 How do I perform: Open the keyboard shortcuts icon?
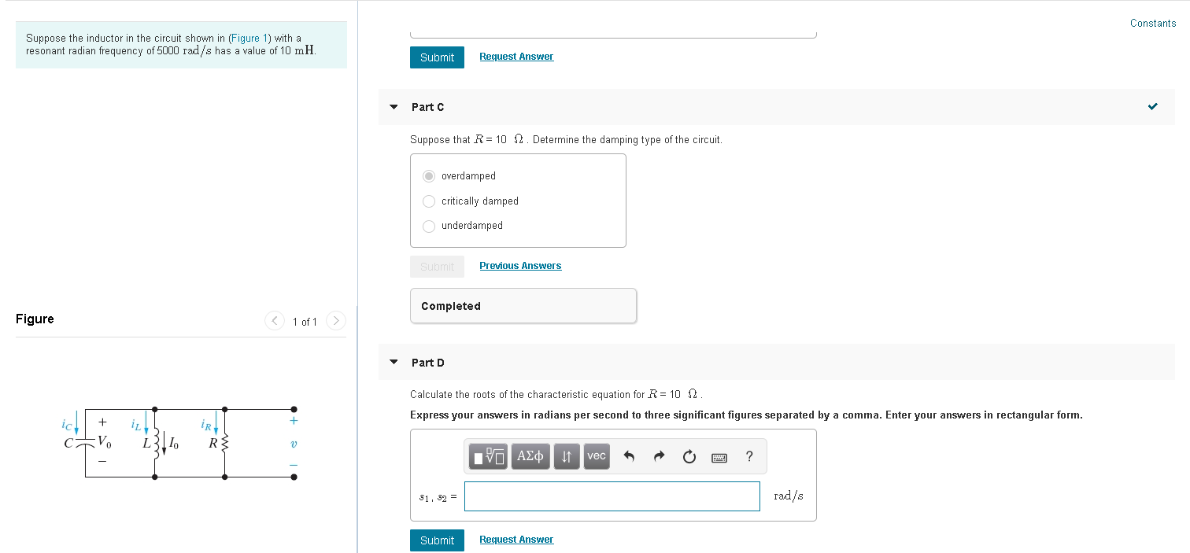click(719, 457)
